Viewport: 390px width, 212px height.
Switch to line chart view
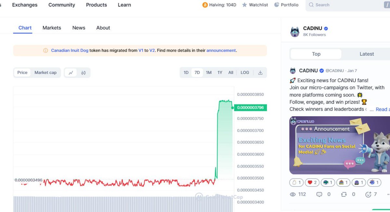[x=71, y=72]
